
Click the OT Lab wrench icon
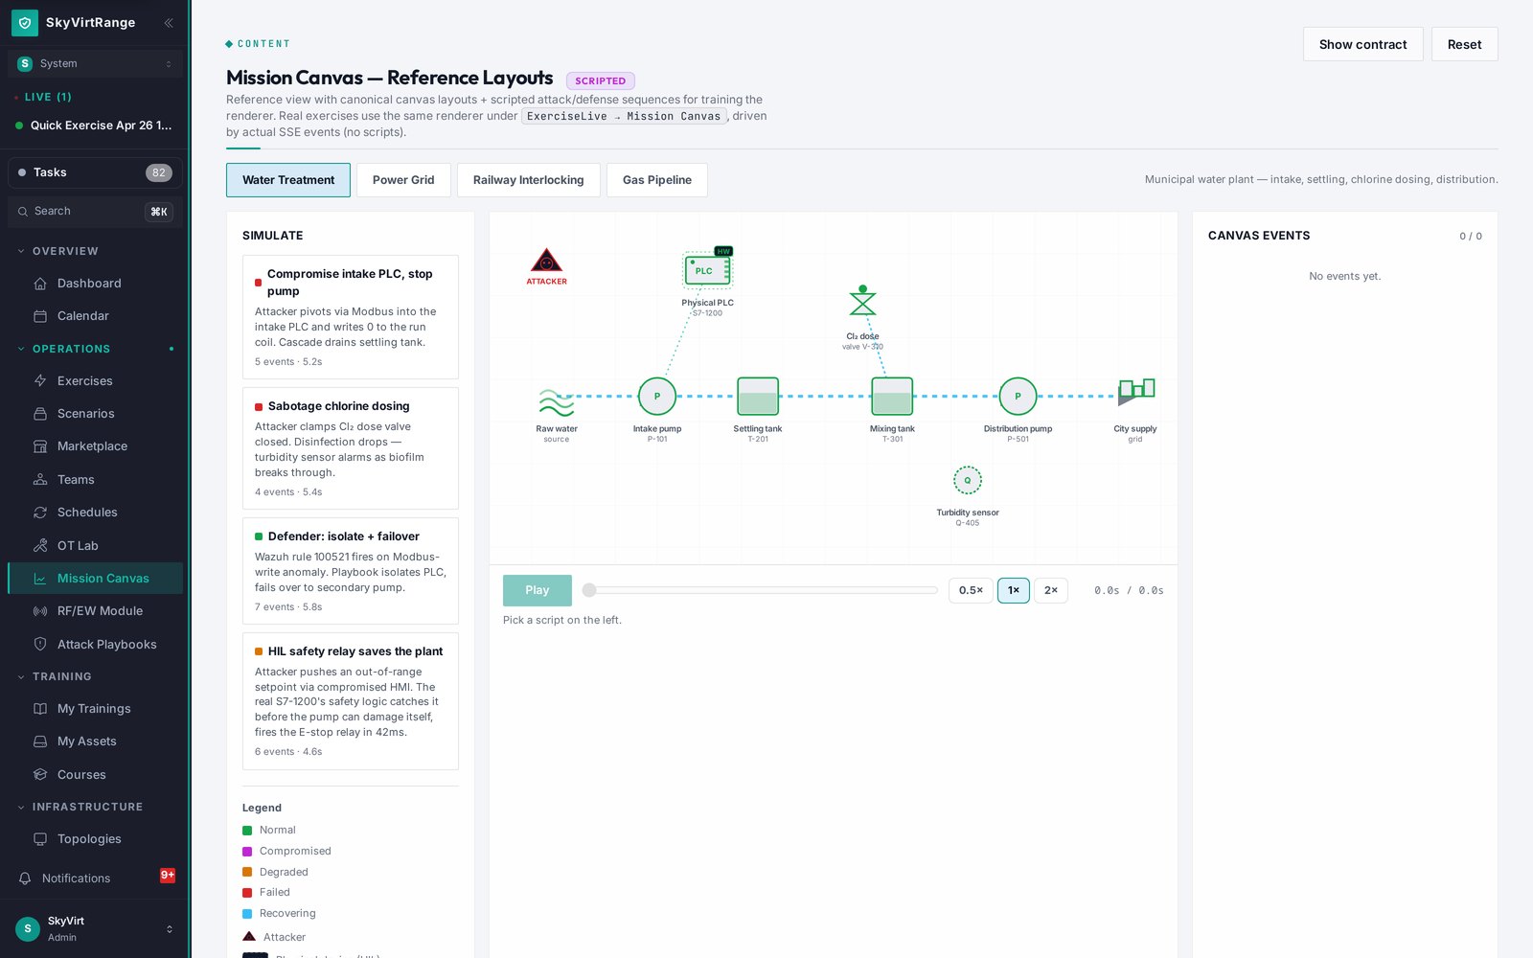coord(40,546)
